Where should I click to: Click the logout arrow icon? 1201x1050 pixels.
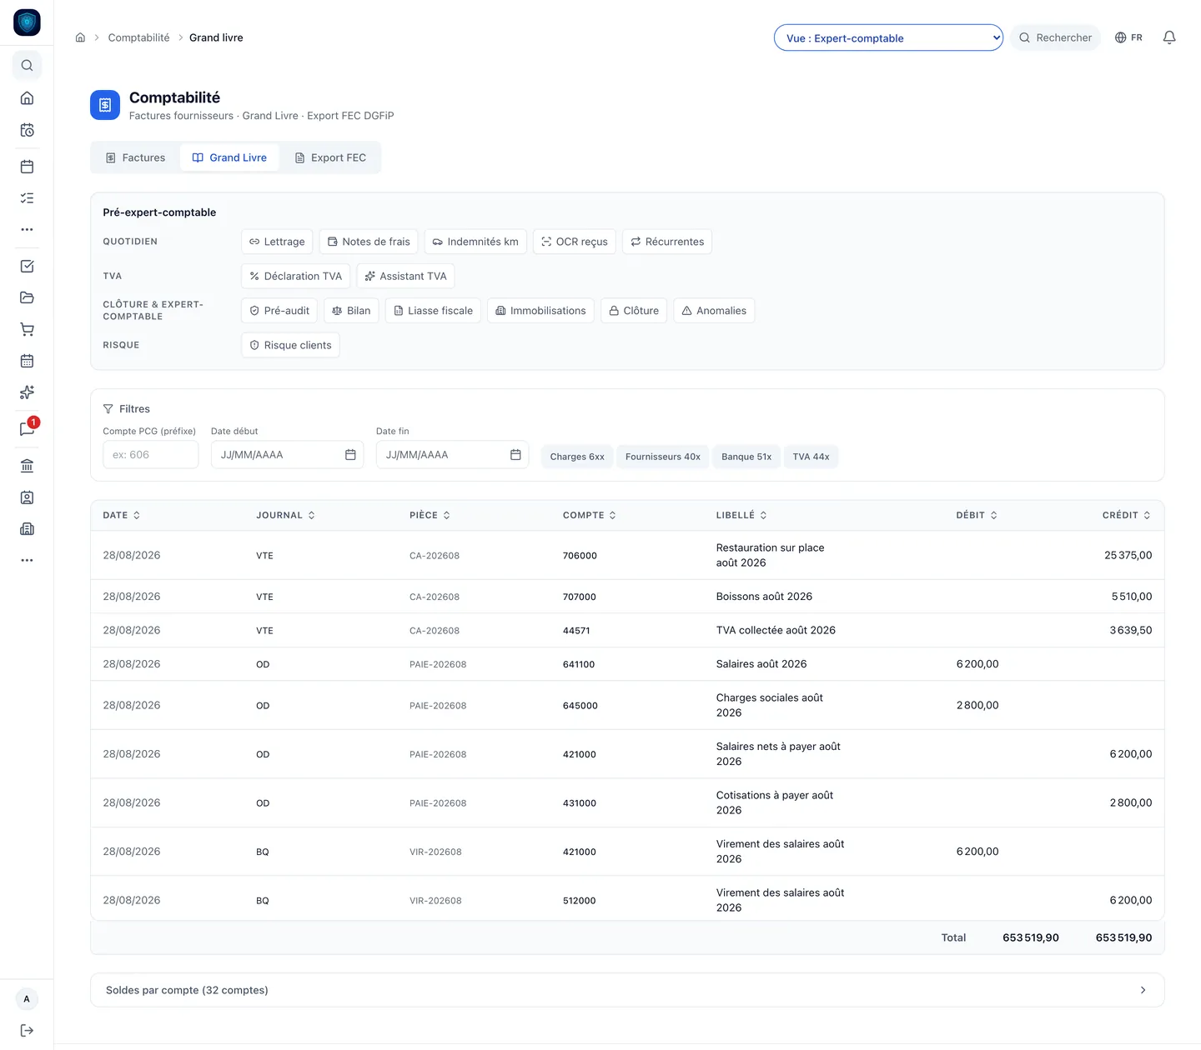tap(27, 1030)
